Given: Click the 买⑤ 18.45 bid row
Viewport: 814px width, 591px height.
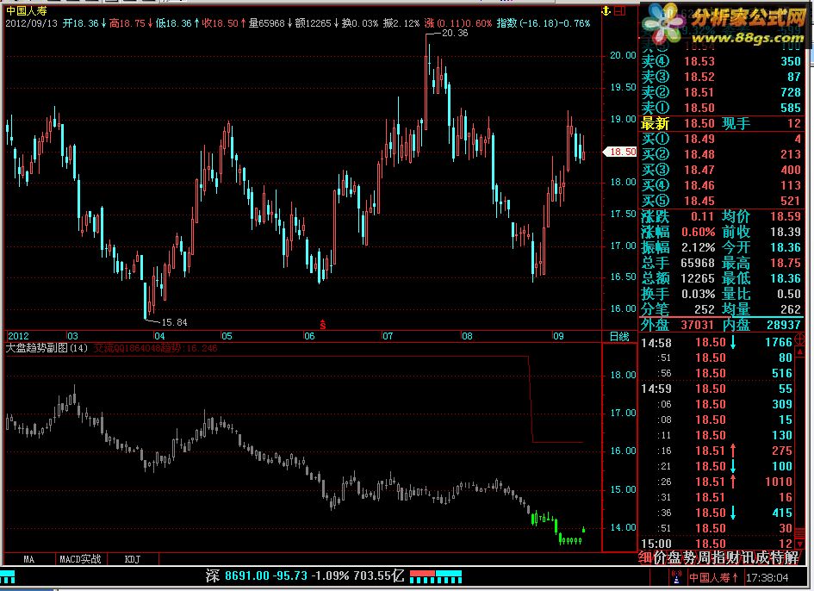Looking at the screenshot, I should point(721,201).
